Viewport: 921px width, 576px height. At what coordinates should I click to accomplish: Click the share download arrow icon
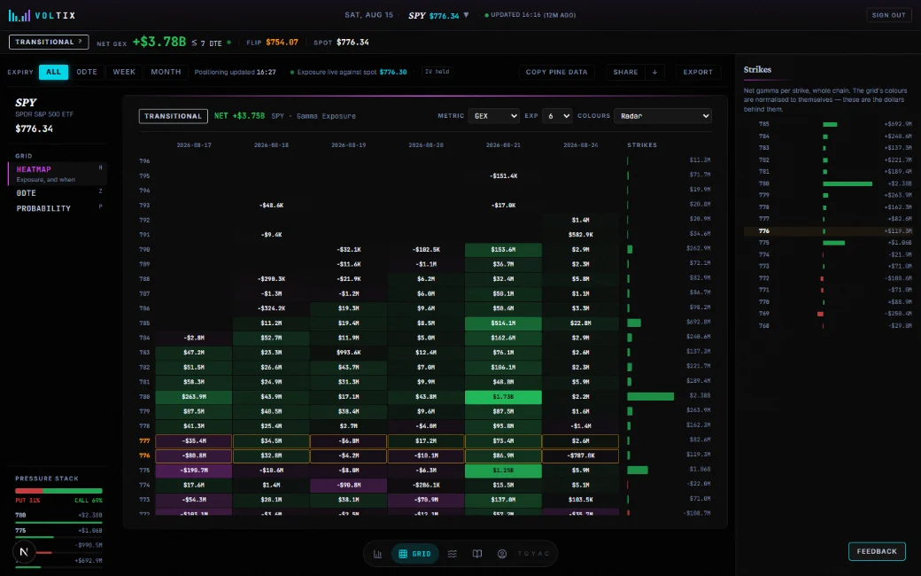655,72
